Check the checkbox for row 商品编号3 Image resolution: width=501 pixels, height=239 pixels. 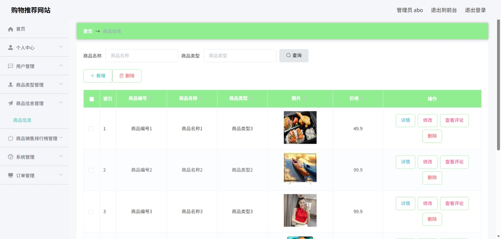coord(91,212)
